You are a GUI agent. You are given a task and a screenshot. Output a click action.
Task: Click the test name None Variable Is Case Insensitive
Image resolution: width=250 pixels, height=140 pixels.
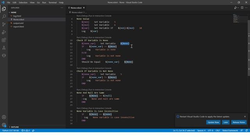click(x=97, y=111)
